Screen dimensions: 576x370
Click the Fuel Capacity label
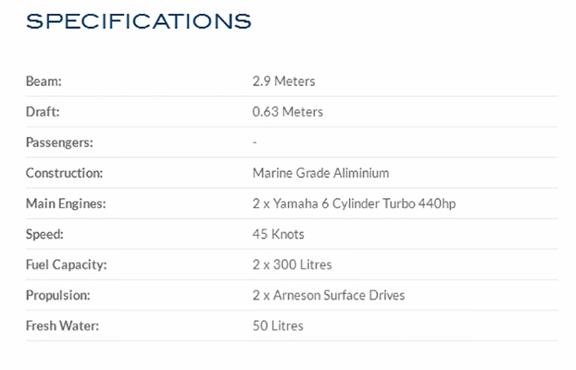66,264
